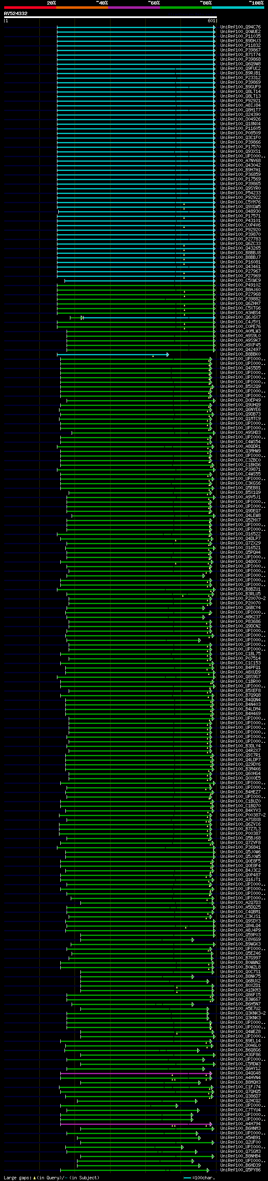Select hit UniRef100_Q4S5D5
268x1181 pixels.
(x=240, y=368)
